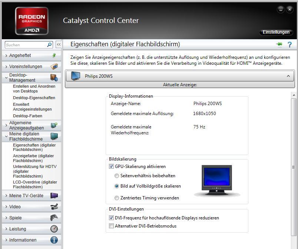Click the green pin icon in header
298x249 pixels.
pyautogui.click(x=279, y=44)
